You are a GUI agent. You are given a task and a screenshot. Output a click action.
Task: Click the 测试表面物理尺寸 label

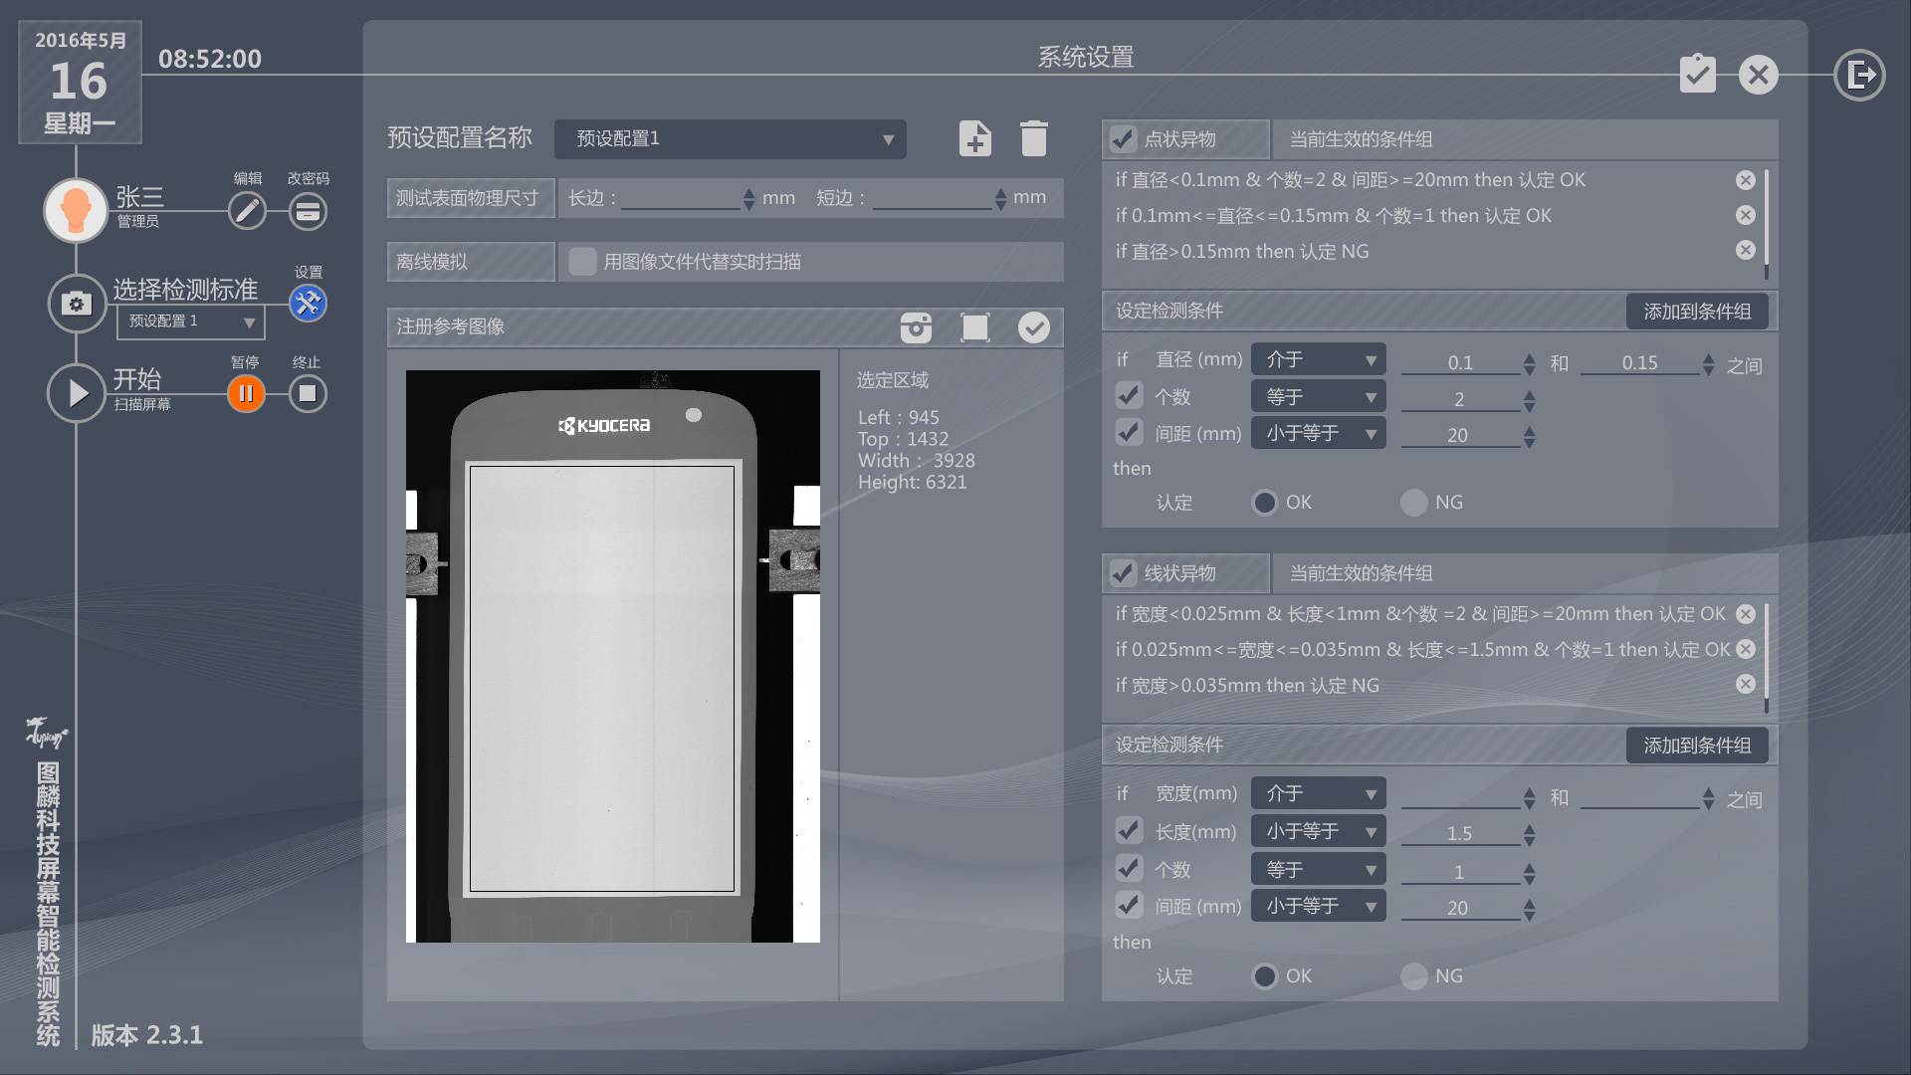click(471, 198)
